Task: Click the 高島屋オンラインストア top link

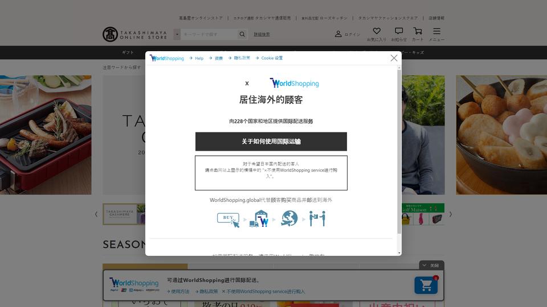Action: click(201, 18)
